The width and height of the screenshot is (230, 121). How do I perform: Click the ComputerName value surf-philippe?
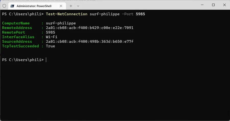click(x=61, y=23)
